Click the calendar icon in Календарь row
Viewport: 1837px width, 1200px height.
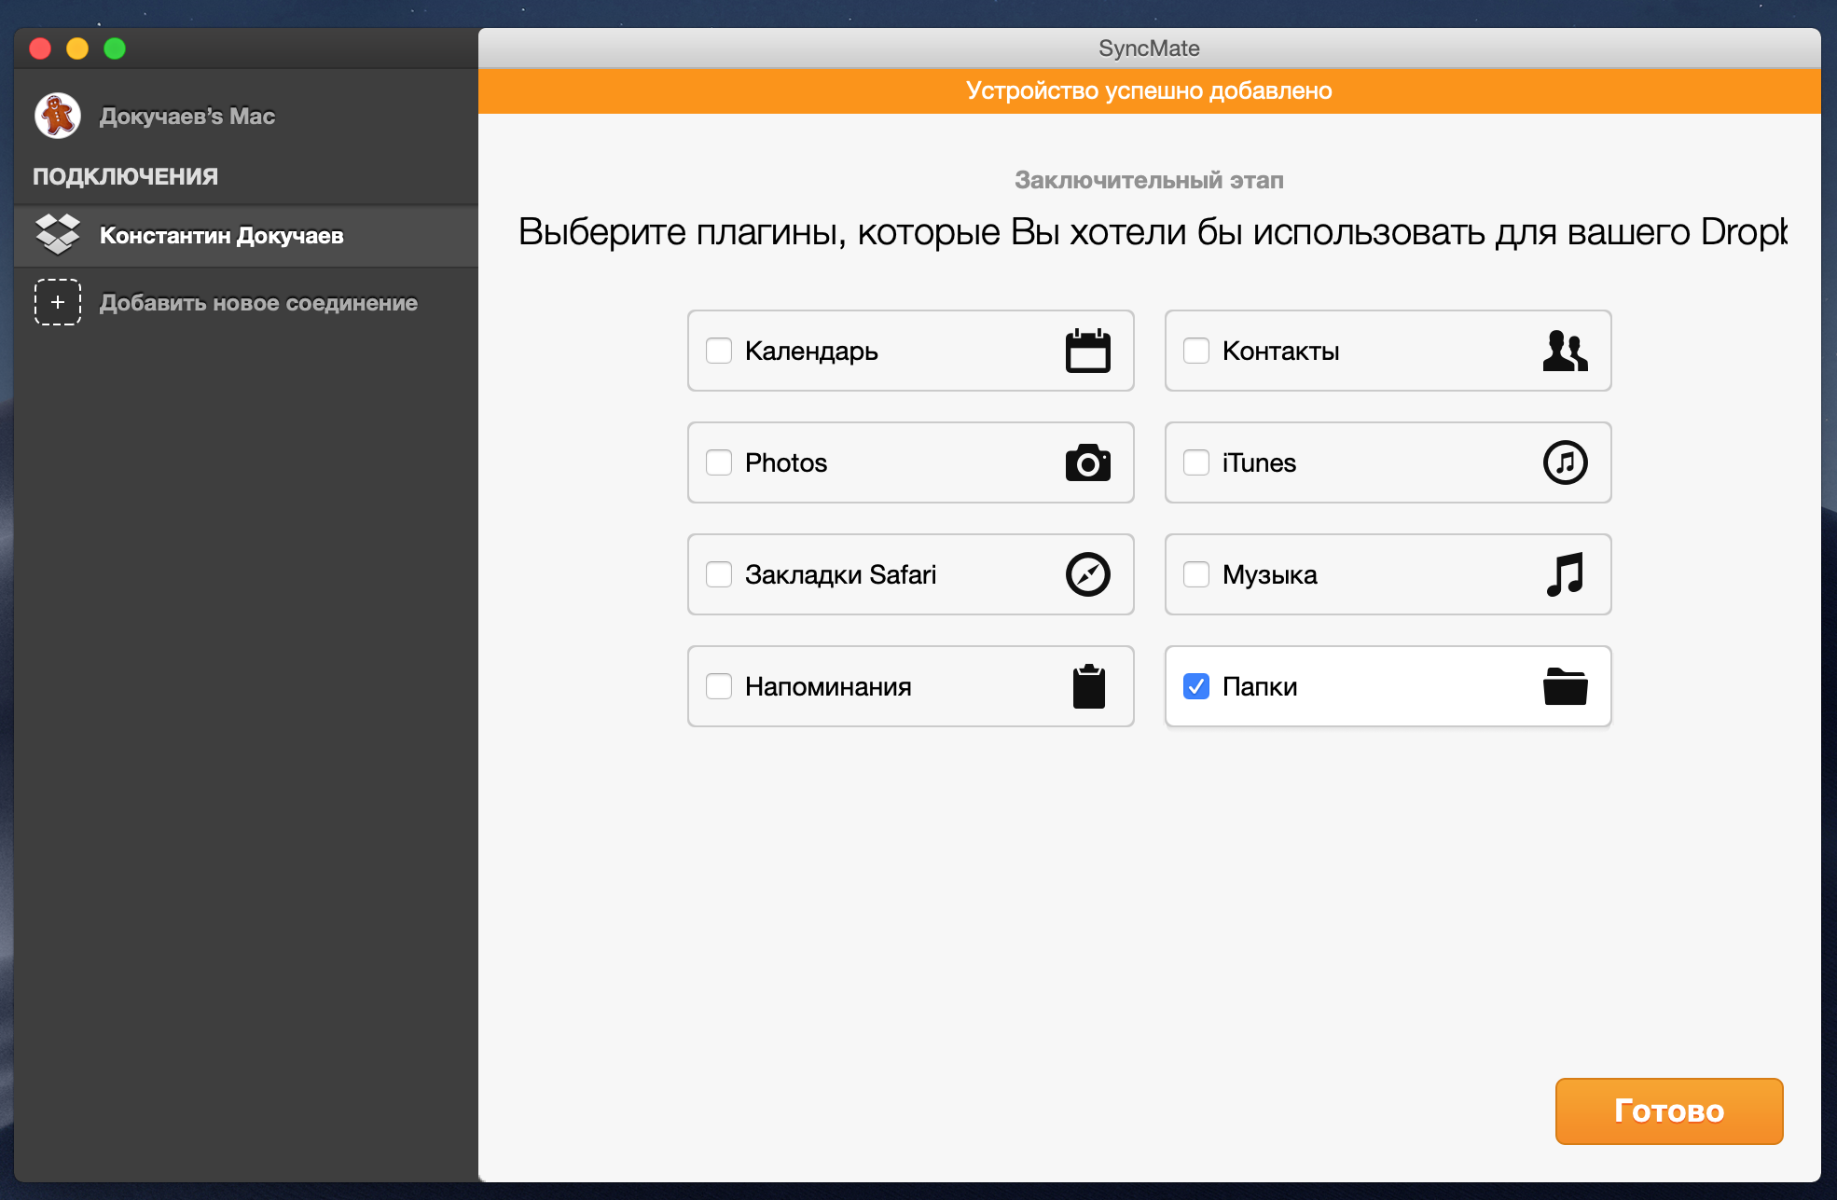[x=1087, y=352]
